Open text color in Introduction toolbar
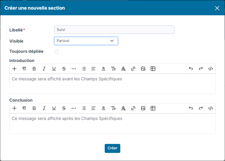 click(103, 69)
